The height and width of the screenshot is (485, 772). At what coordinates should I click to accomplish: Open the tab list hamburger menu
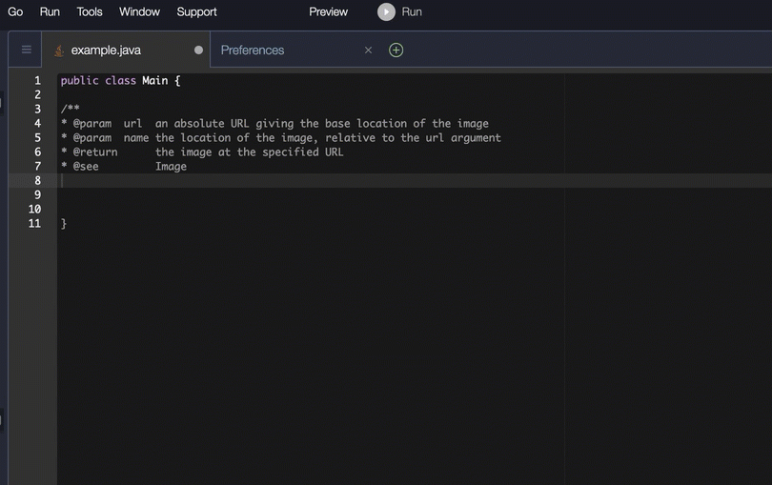coord(26,50)
